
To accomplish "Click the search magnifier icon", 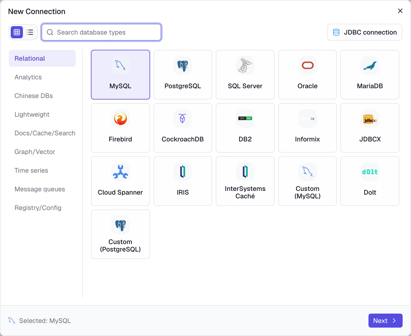I will (x=50, y=32).
